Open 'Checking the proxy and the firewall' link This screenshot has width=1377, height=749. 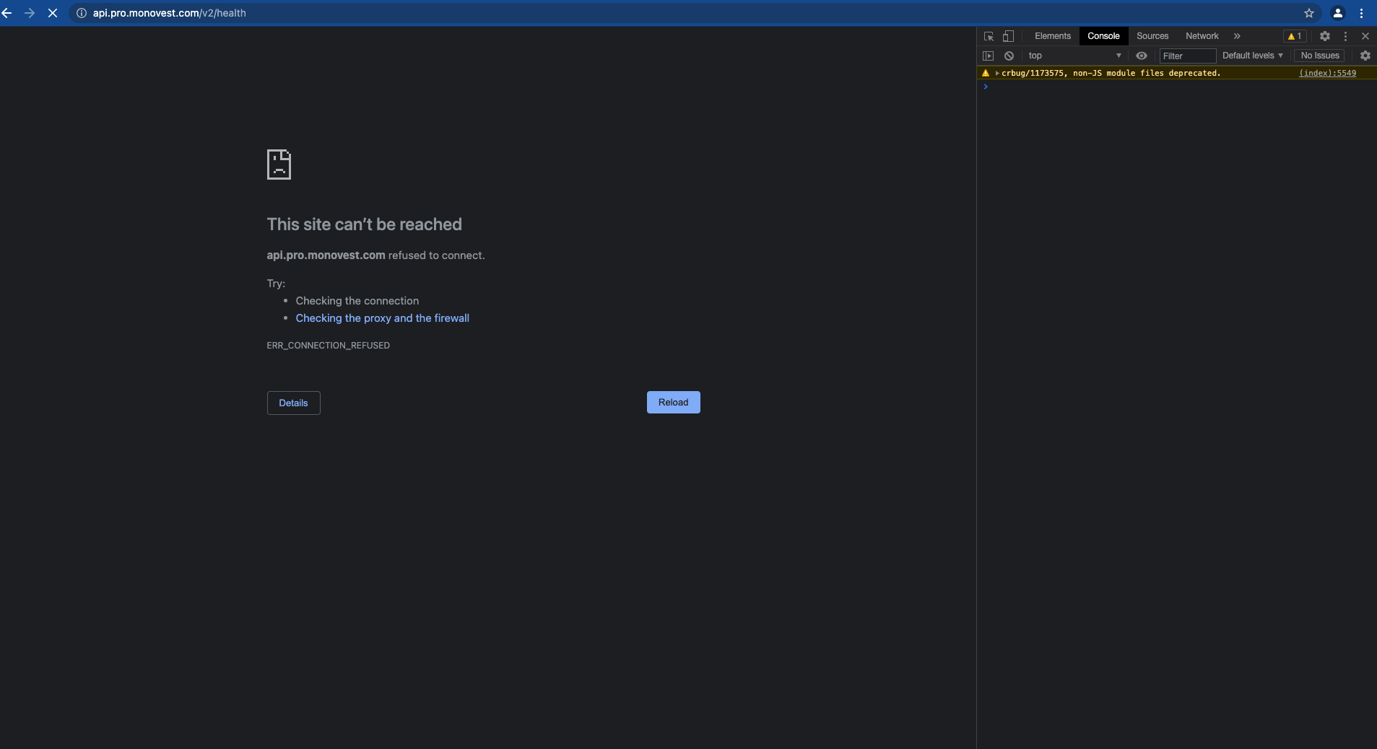tap(382, 318)
